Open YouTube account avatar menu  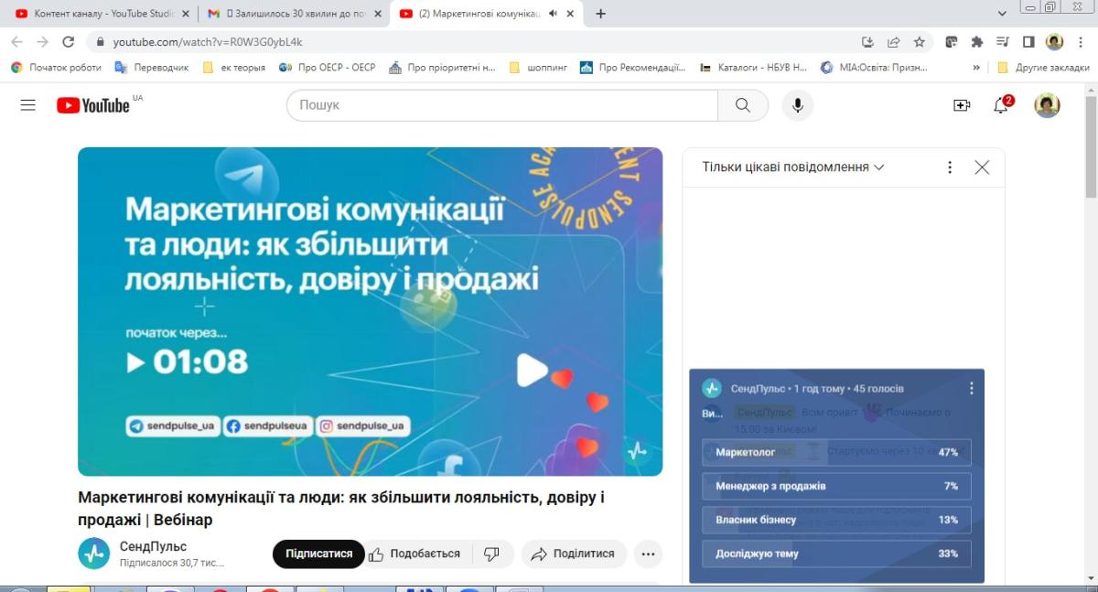tap(1048, 105)
